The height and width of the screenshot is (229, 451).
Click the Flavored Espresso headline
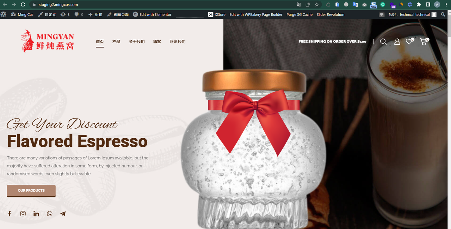point(77,141)
